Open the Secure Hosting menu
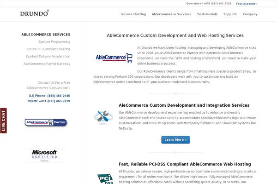Viewport: 277px width, 184px height. click(x=133, y=14)
